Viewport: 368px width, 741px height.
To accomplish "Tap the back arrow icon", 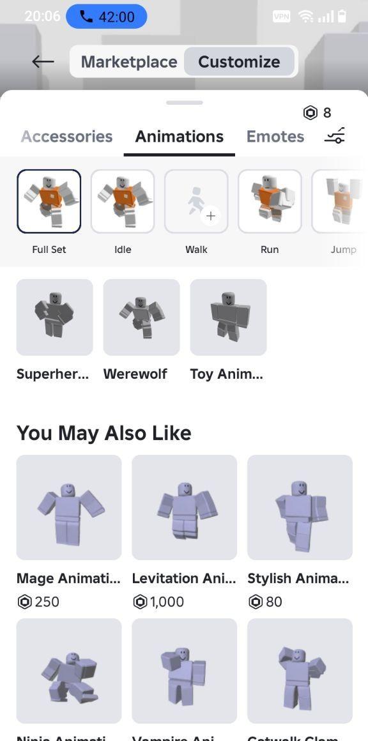I will coord(43,61).
